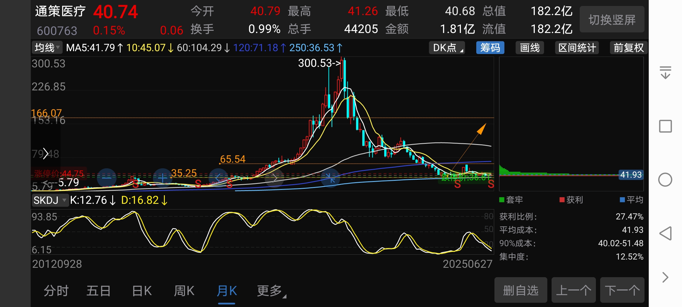682x307 pixels.
Task: Tap the stock name 通策医疗
Action: (60, 11)
